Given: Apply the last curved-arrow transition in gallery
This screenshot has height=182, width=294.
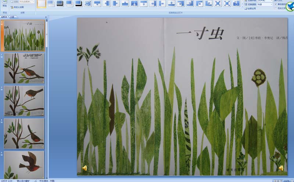Looking at the screenshot, I should [x=236, y=3].
